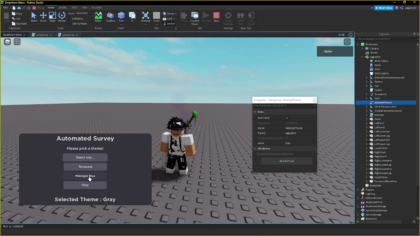The width and height of the screenshot is (420, 236).
Task: Toggle the Archivable checkbox in Properties
Action: point(287,118)
